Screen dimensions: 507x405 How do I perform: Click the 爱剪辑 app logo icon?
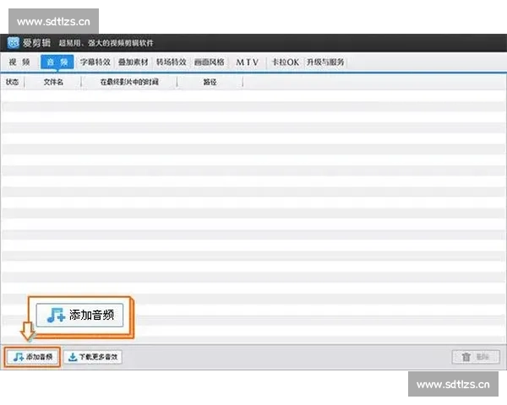[x=14, y=43]
